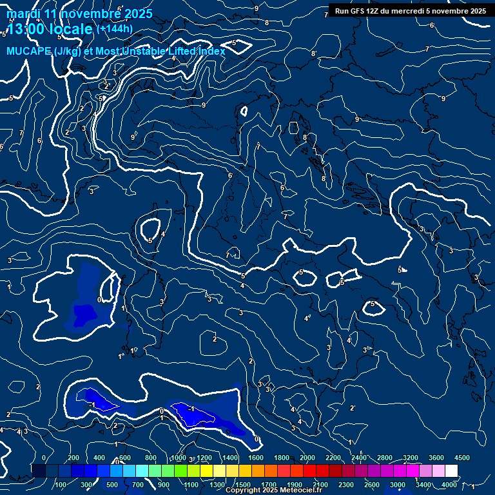Click the magenta 3200–3400 legend swatch
495x495 pixels.
click(x=413, y=471)
